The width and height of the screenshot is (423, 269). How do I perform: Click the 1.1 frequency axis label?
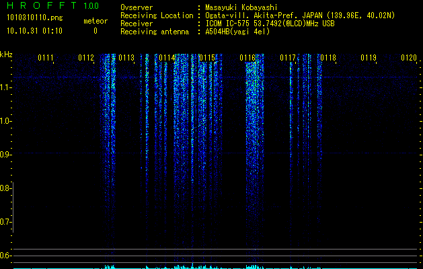[x=5, y=87]
